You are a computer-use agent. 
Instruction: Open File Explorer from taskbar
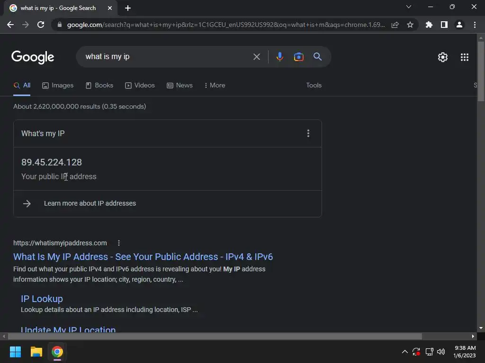click(36, 352)
